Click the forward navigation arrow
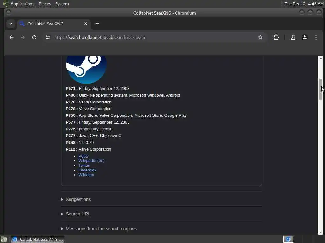The height and width of the screenshot is (243, 325). (x=23, y=37)
